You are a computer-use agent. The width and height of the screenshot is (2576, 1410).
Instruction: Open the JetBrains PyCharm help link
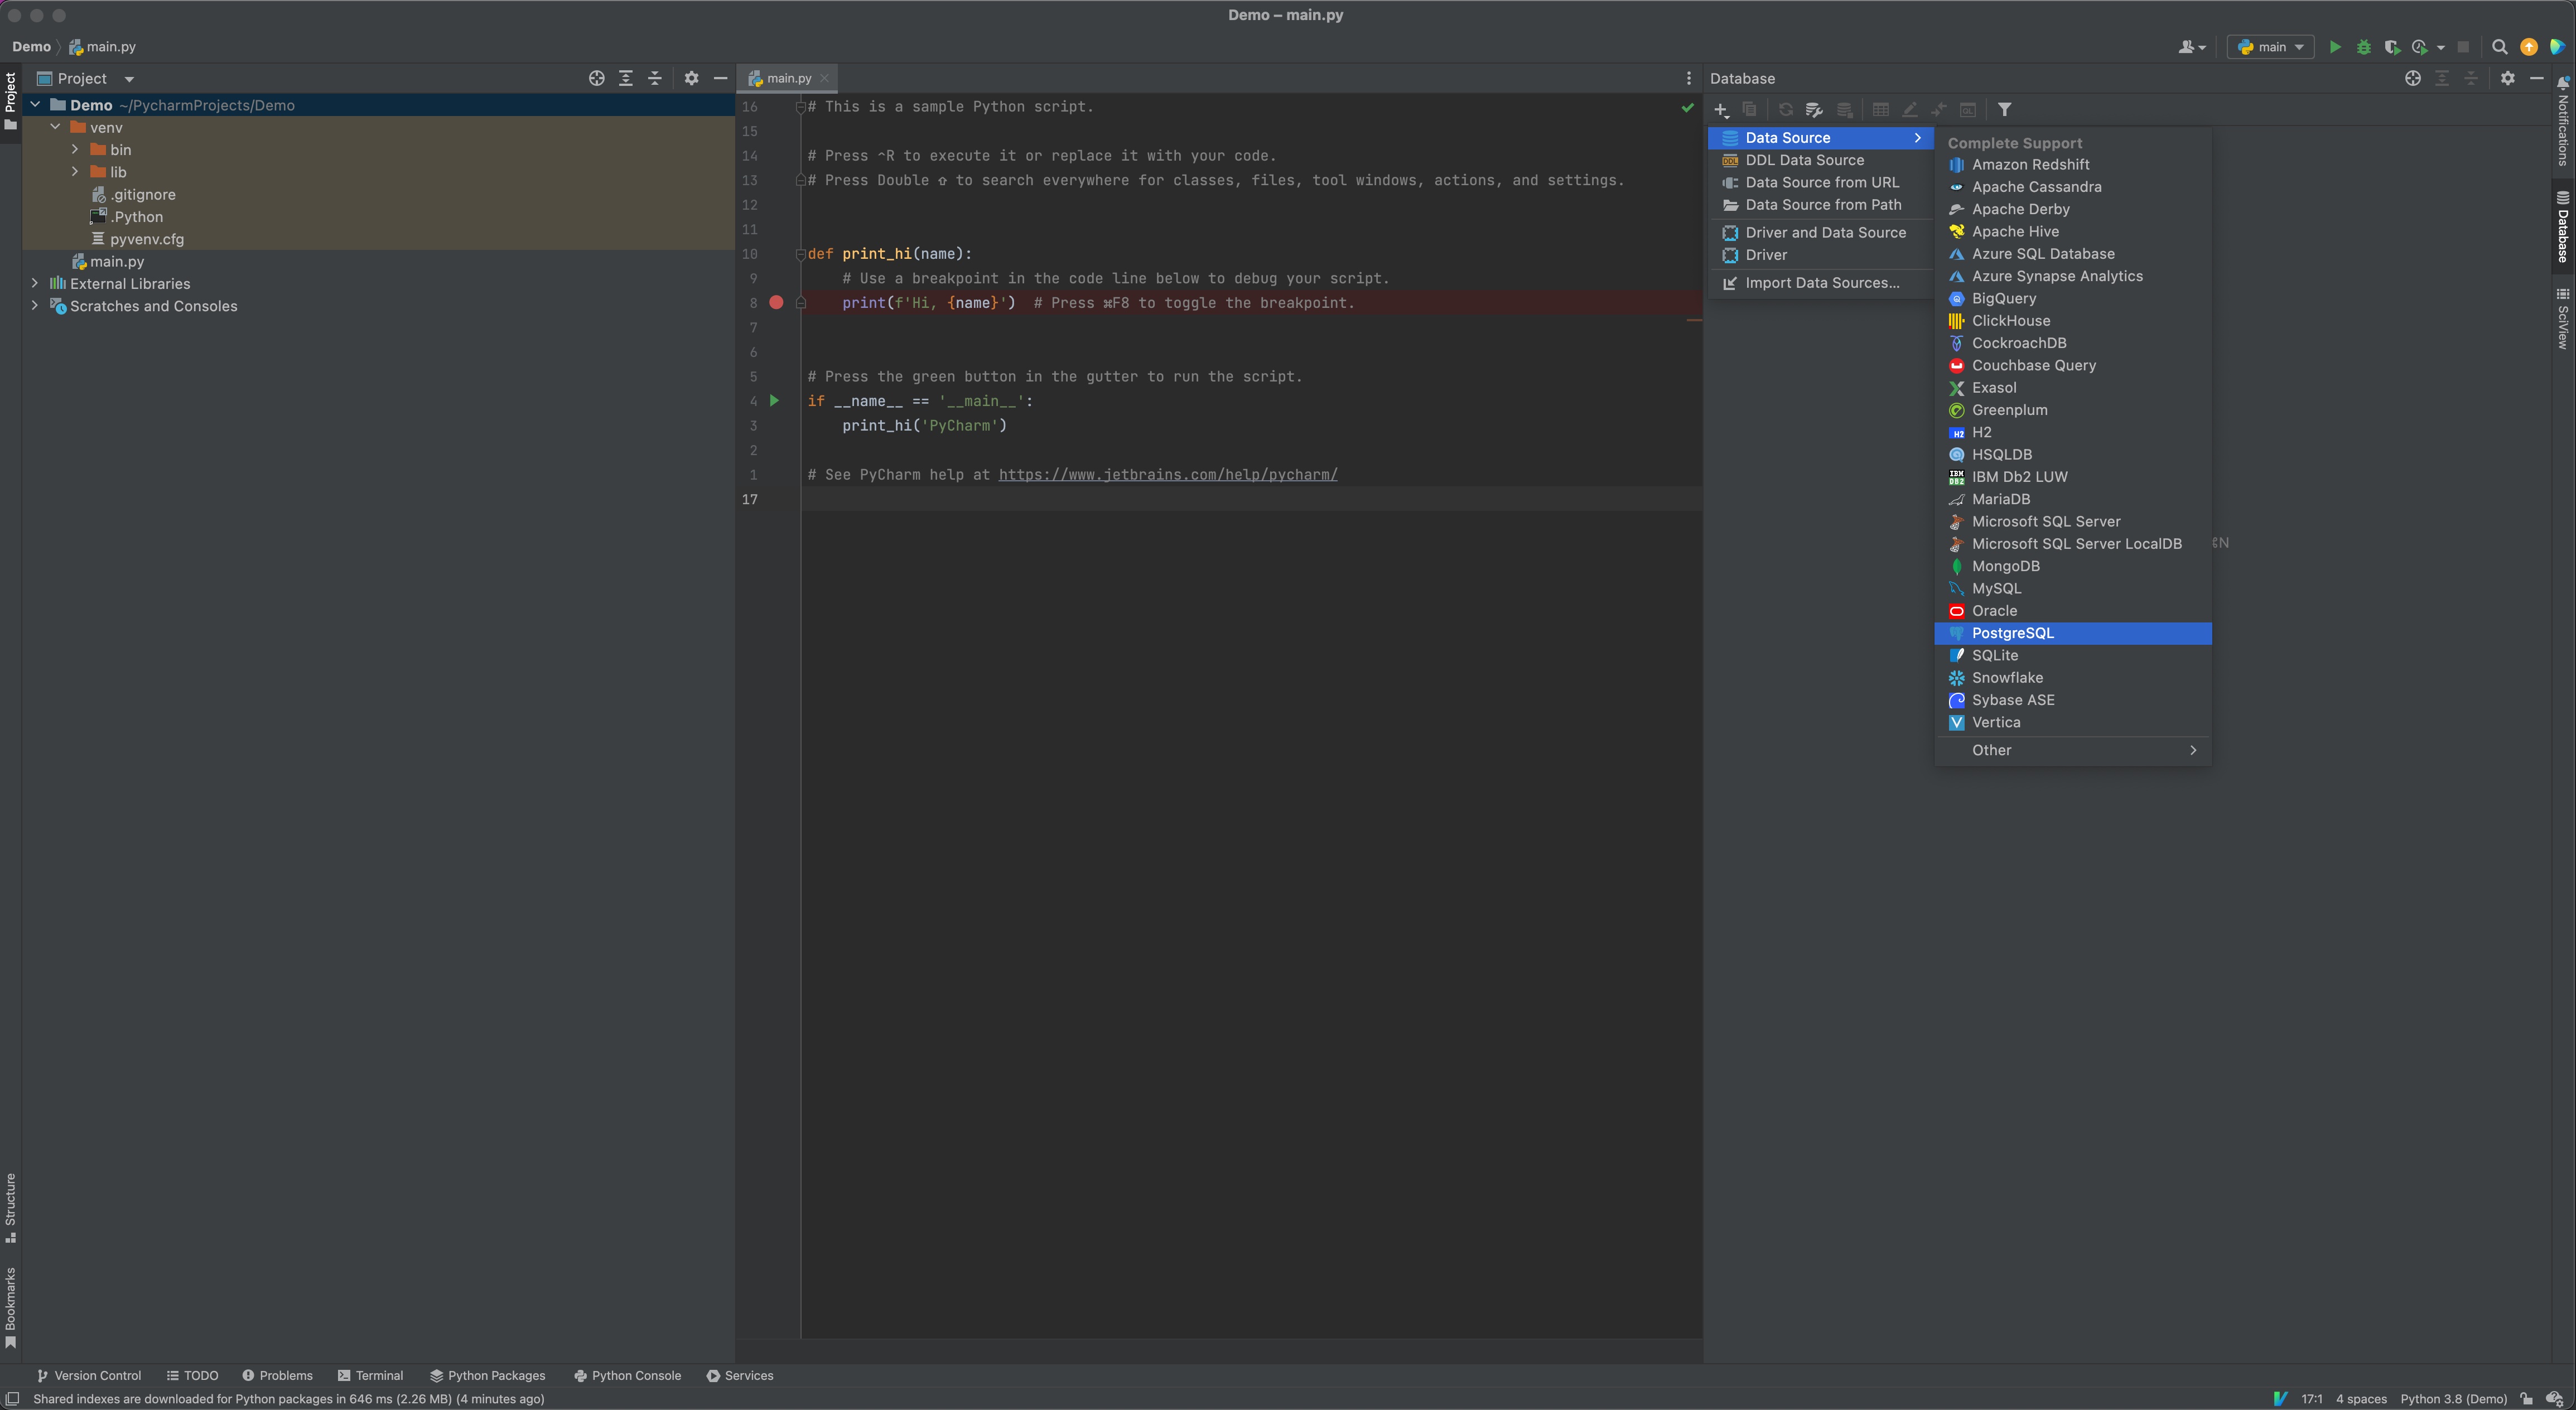(1167, 475)
